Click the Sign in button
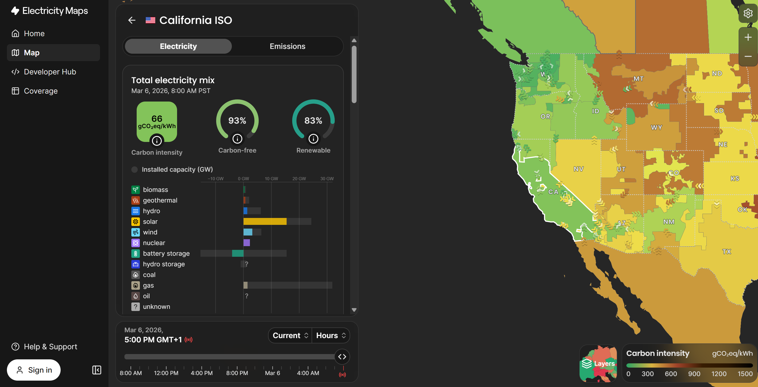Image resolution: width=758 pixels, height=387 pixels. click(x=33, y=370)
